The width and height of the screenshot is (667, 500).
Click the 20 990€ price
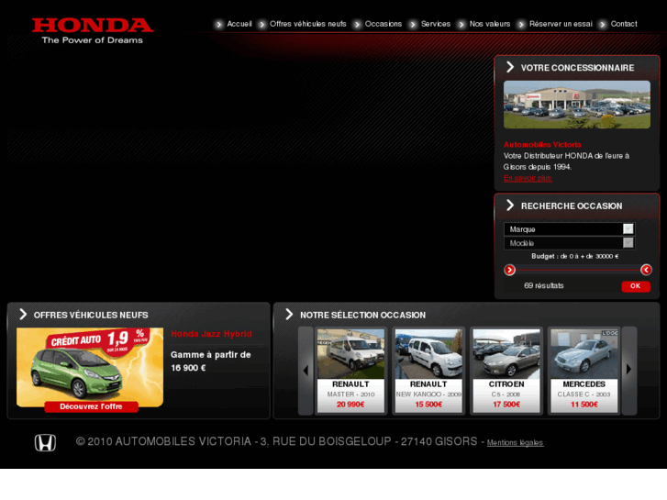[x=350, y=405]
